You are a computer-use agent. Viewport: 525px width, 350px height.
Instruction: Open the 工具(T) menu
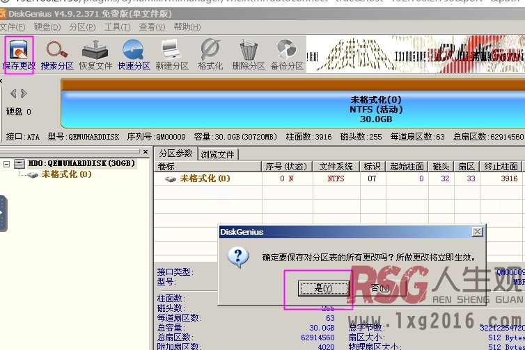tap(117, 27)
